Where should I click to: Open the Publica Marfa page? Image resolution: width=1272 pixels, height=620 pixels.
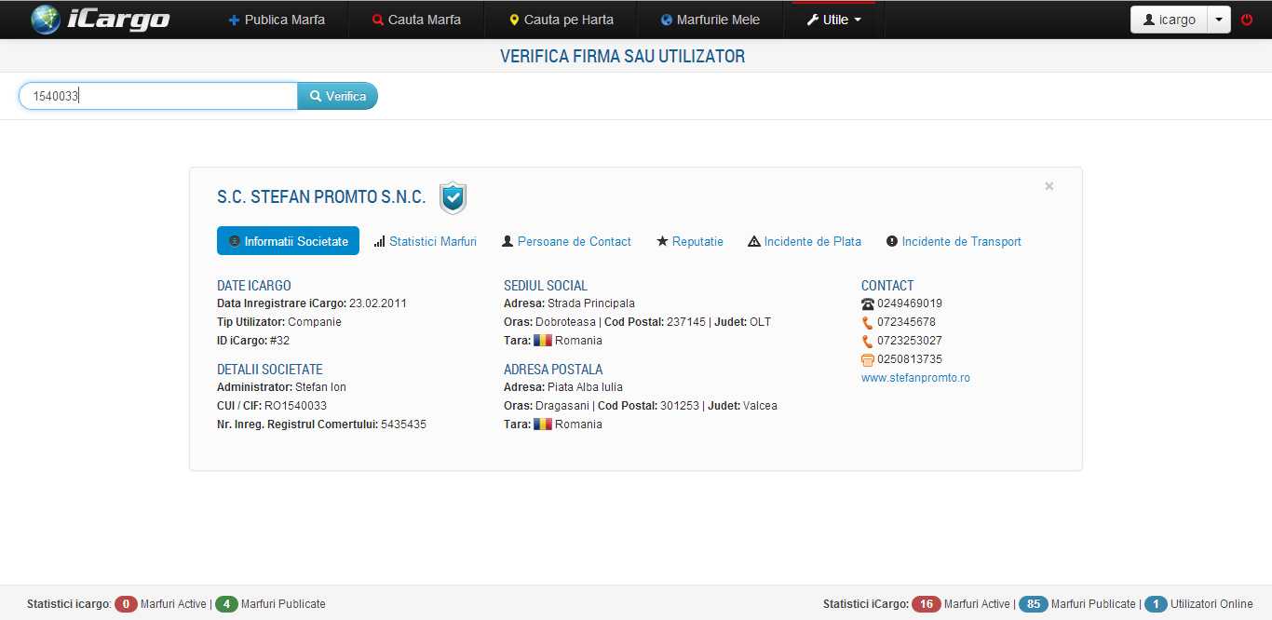click(x=277, y=20)
